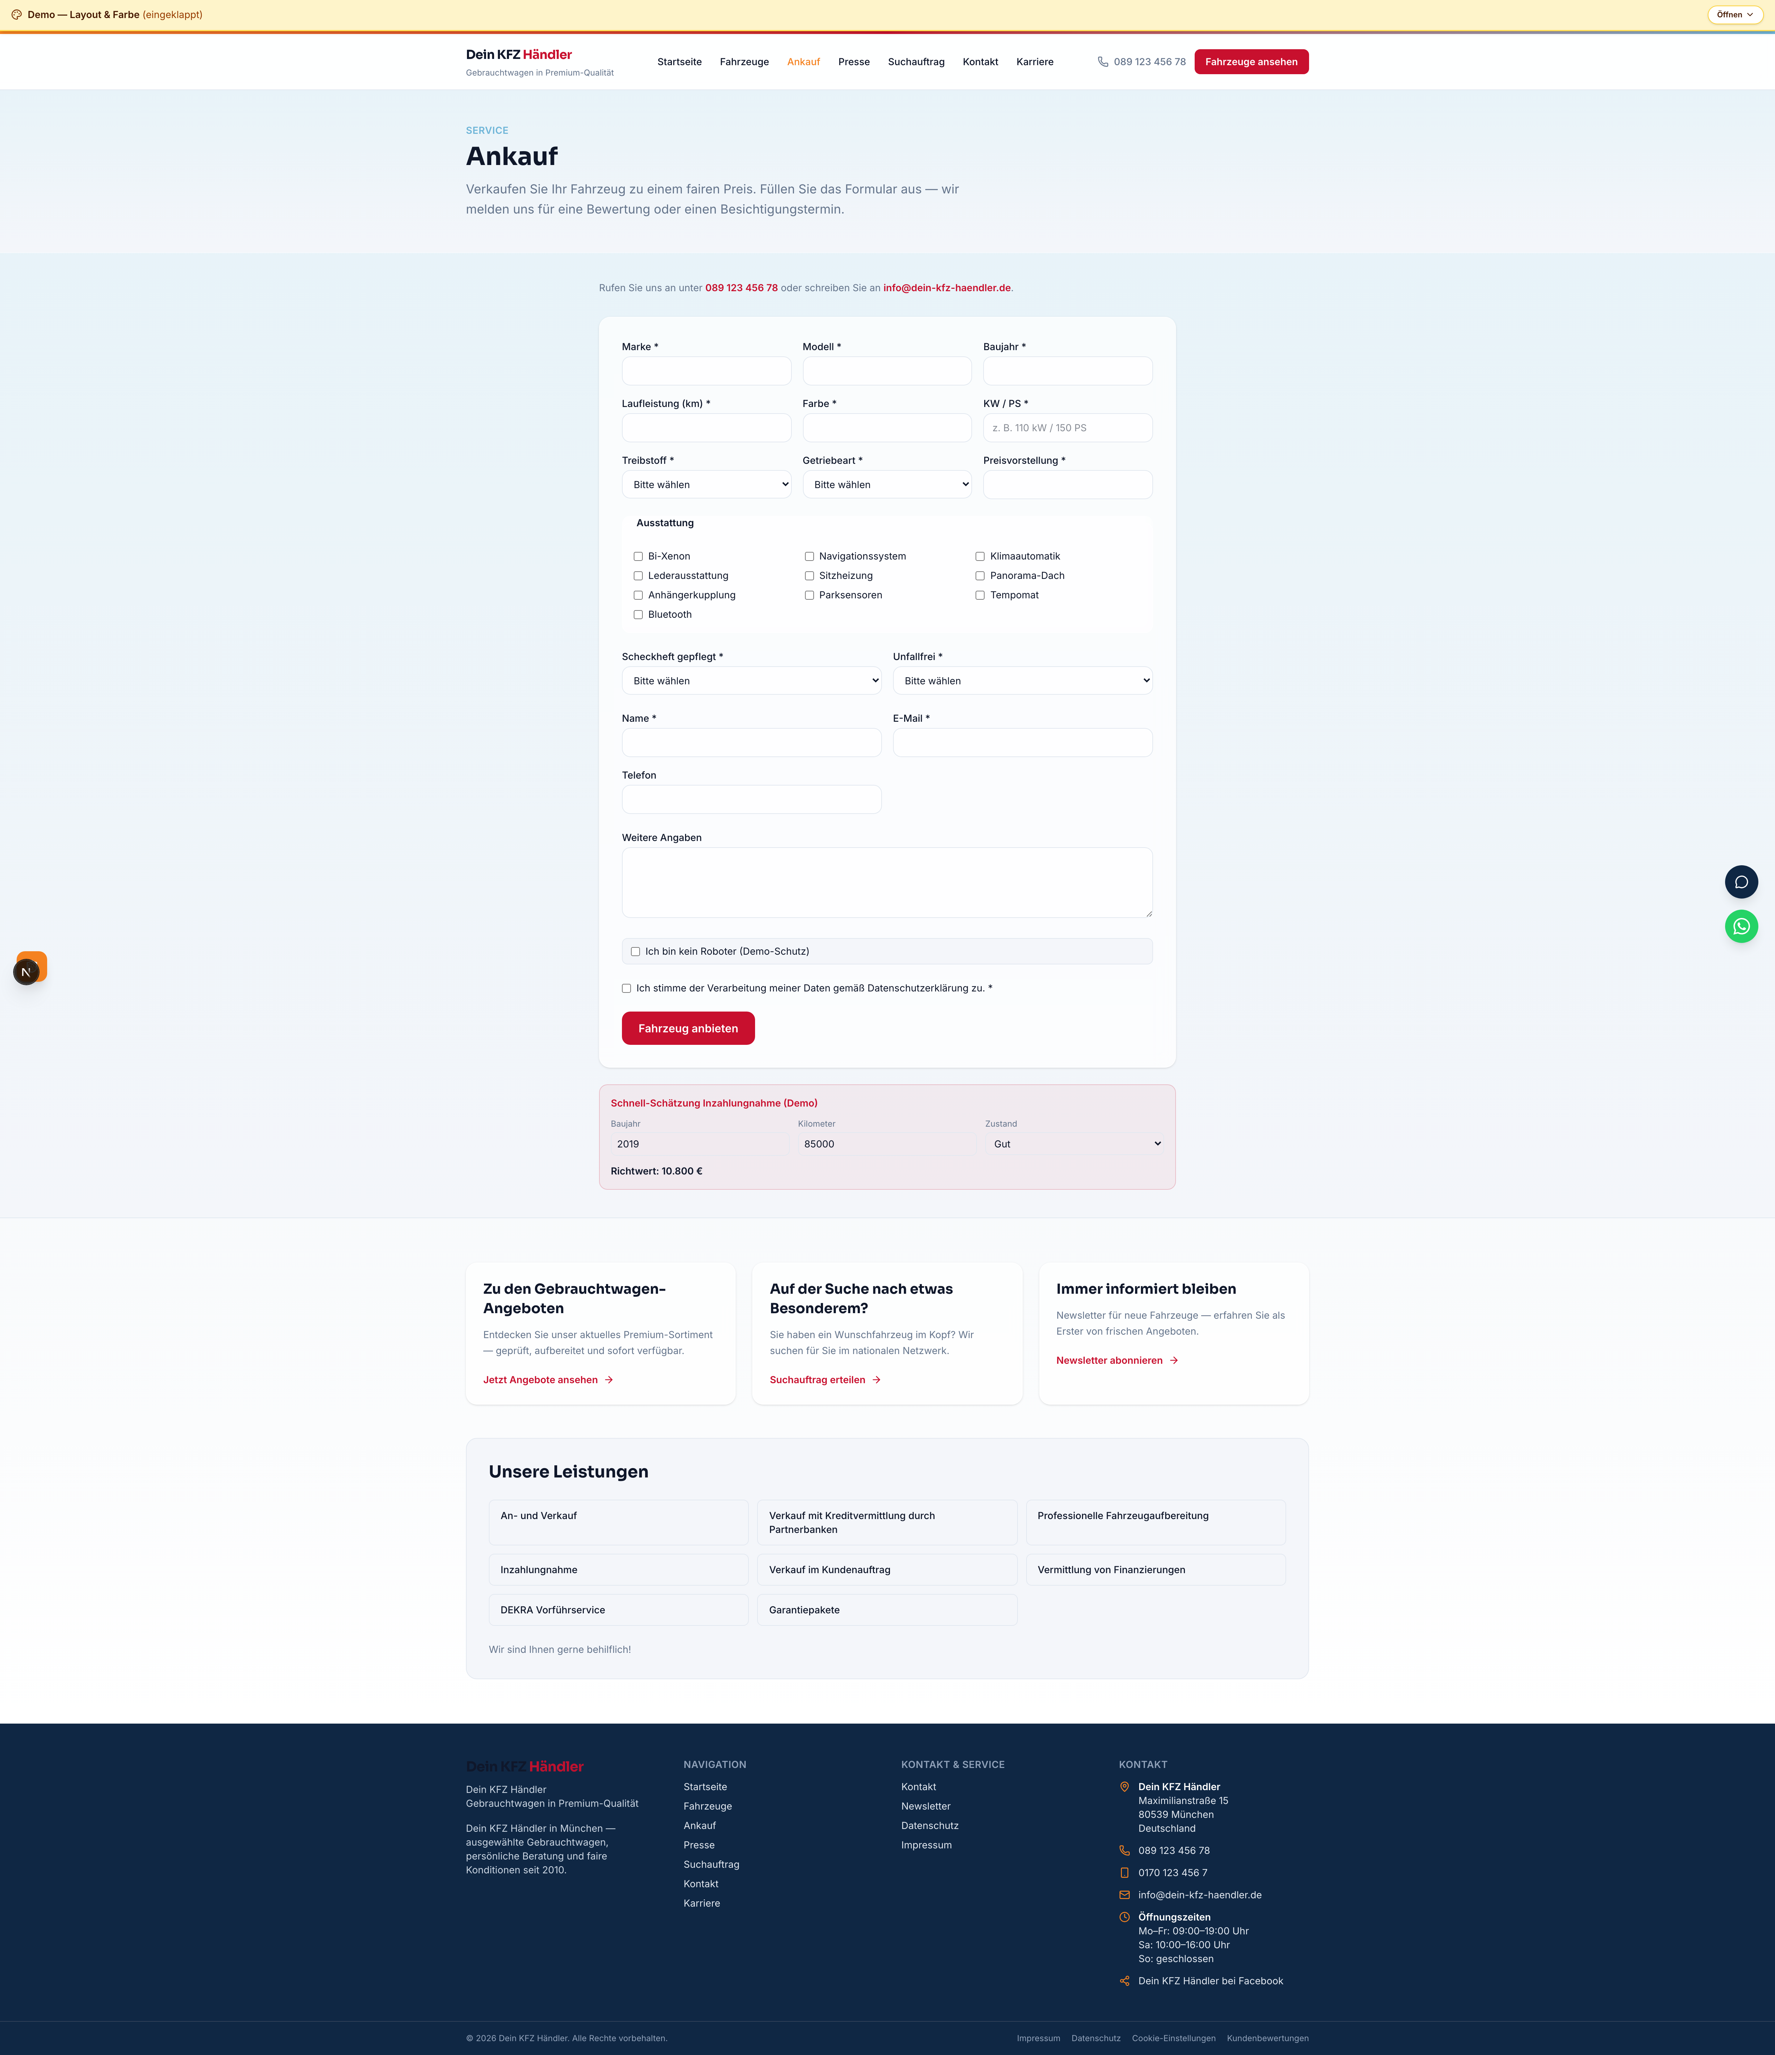The height and width of the screenshot is (2055, 1775).
Task: Check the Tempomat box
Action: 980,595
